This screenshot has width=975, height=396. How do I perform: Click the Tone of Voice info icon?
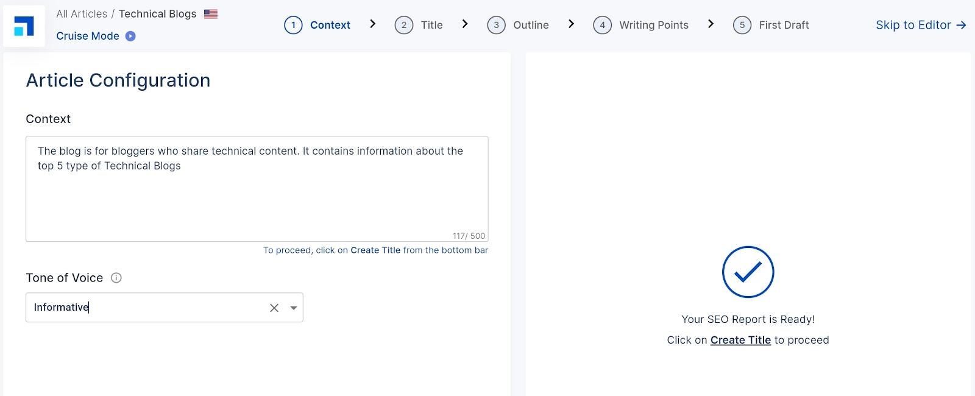click(x=116, y=278)
